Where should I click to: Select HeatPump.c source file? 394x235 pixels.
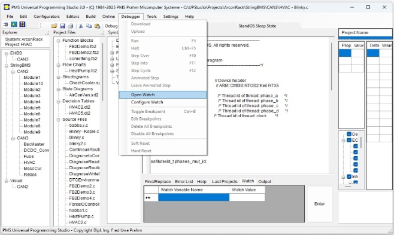(81, 216)
